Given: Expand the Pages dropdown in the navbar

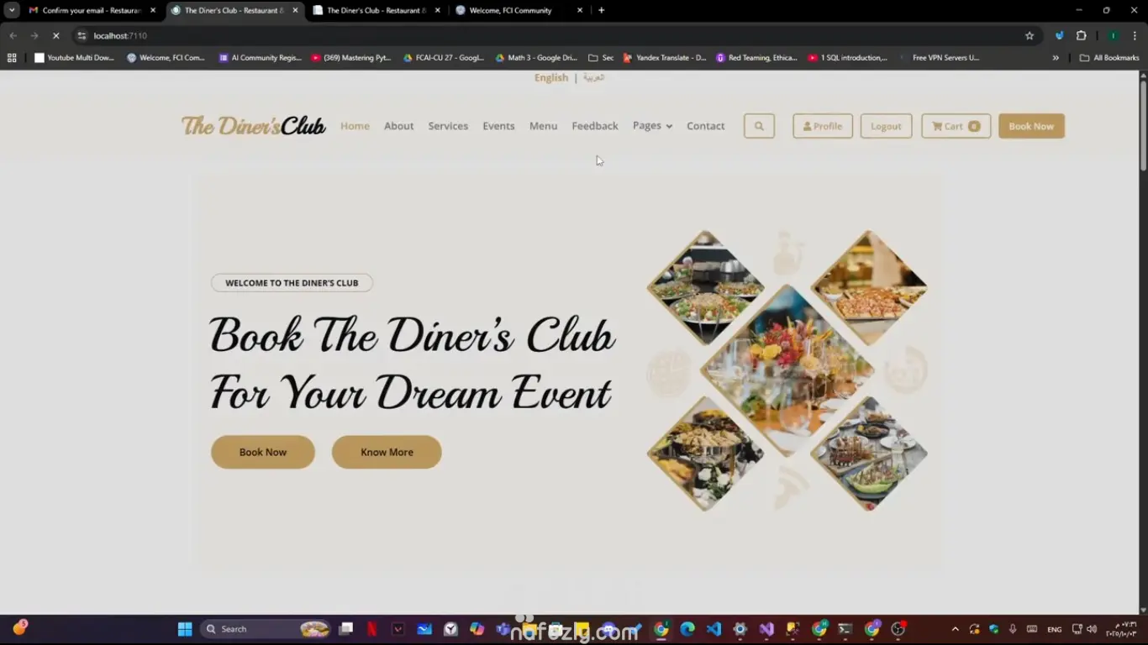Looking at the screenshot, I should coord(652,126).
